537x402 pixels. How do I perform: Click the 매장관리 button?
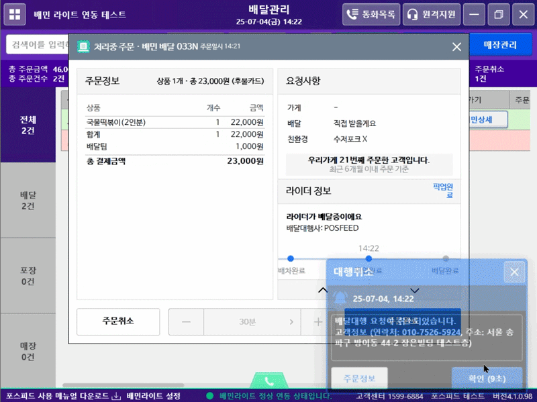pyautogui.click(x=500, y=44)
